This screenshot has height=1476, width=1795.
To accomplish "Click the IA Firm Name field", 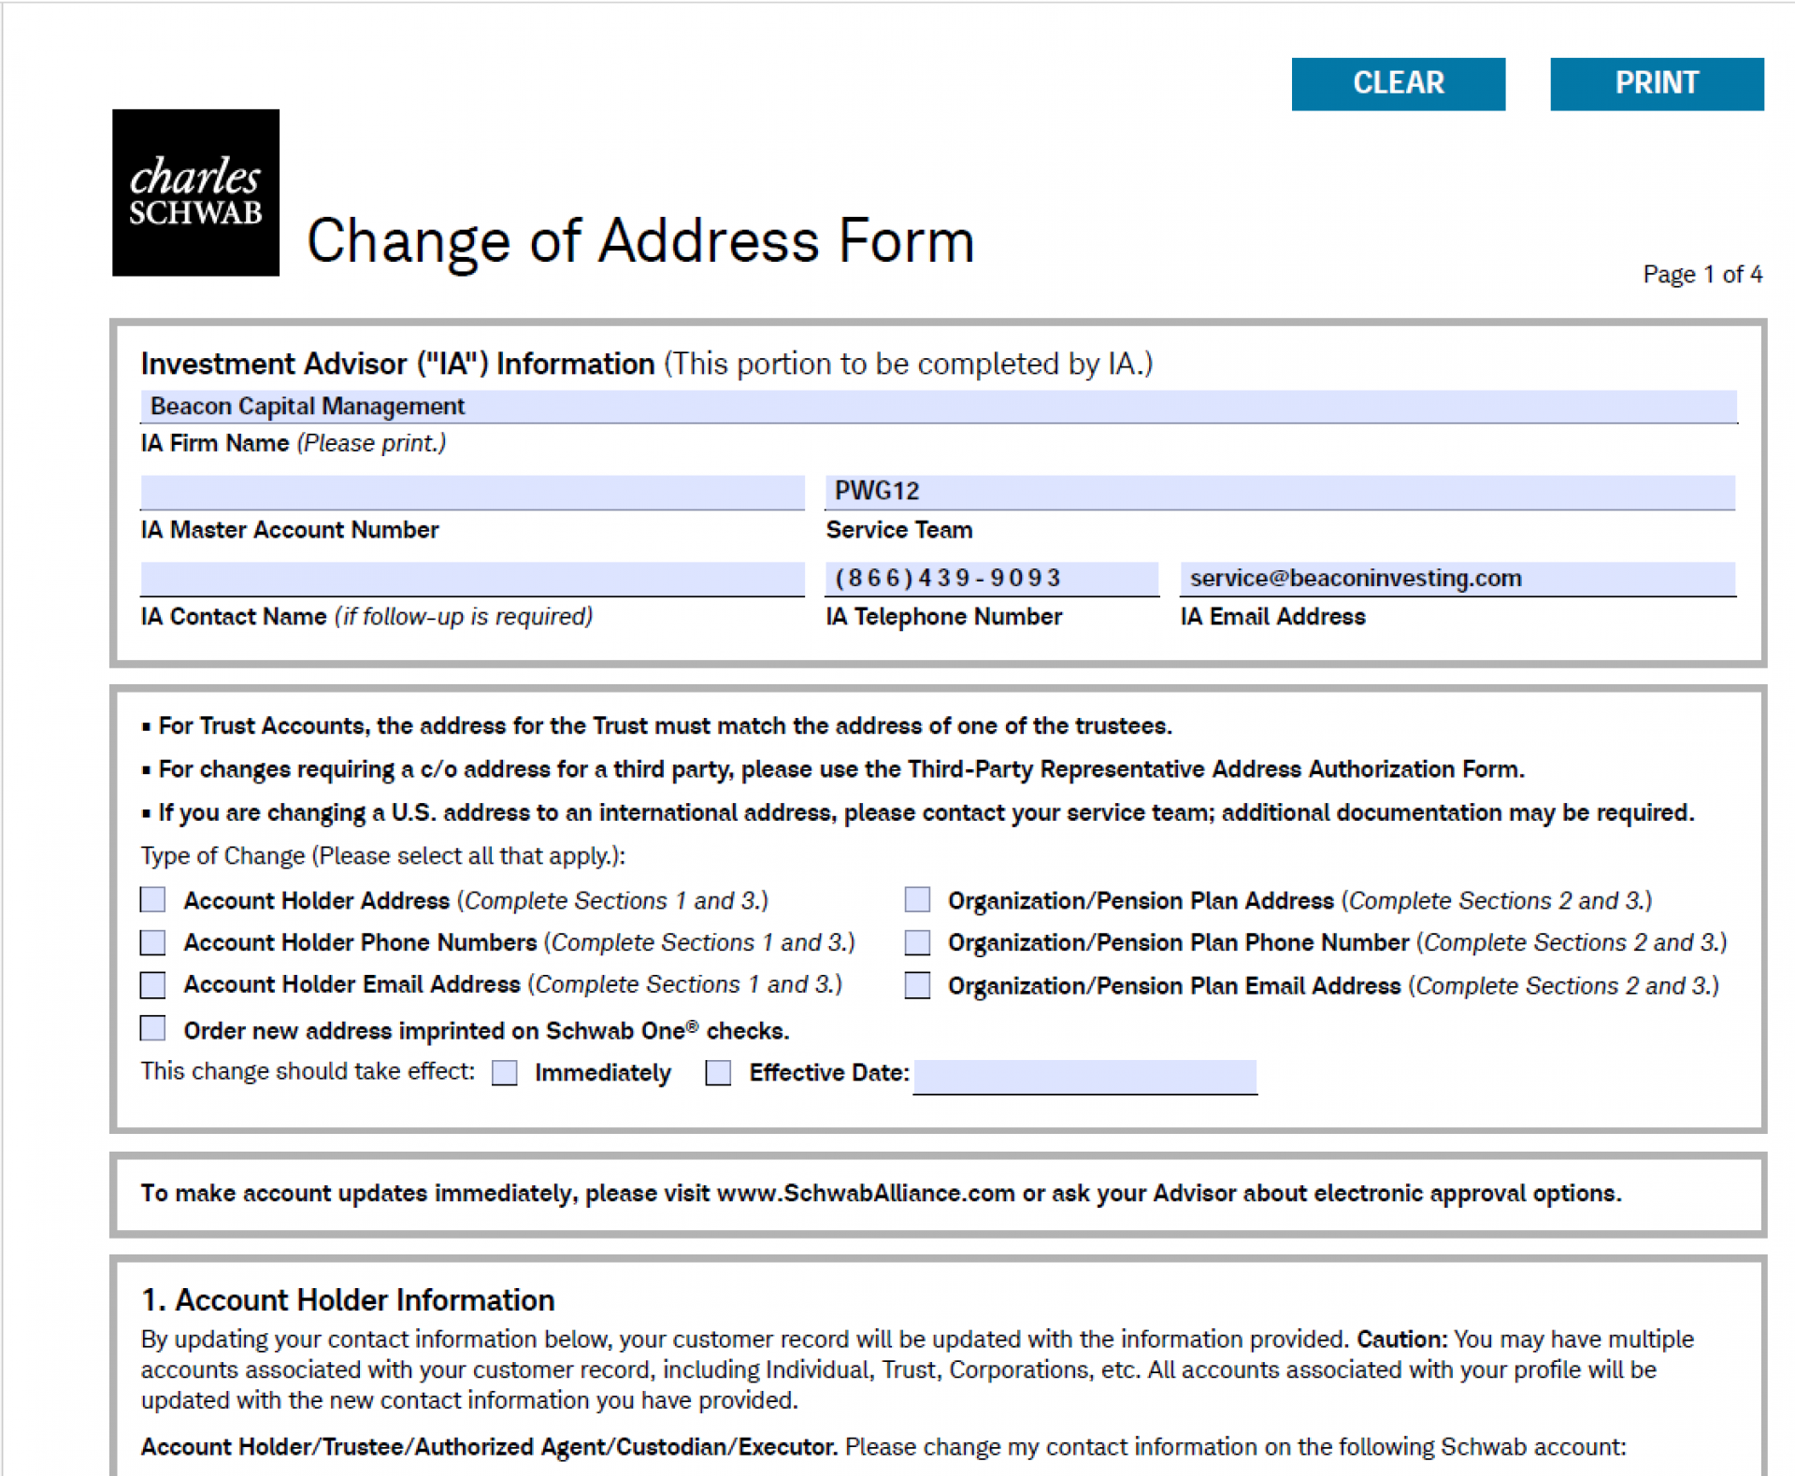I will [x=938, y=407].
